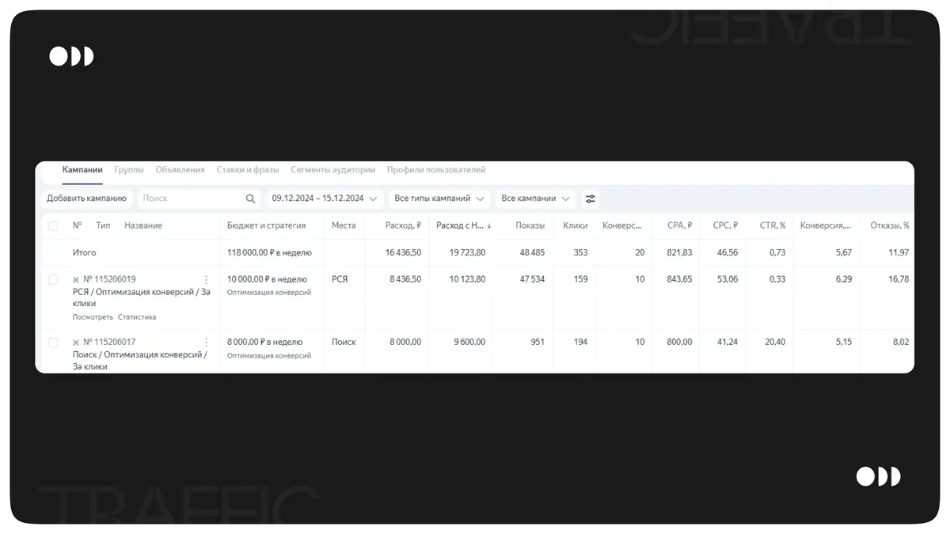Image resolution: width=950 pixels, height=534 pixels.
Task: Expand the Все кампании dropdown
Action: click(x=536, y=199)
